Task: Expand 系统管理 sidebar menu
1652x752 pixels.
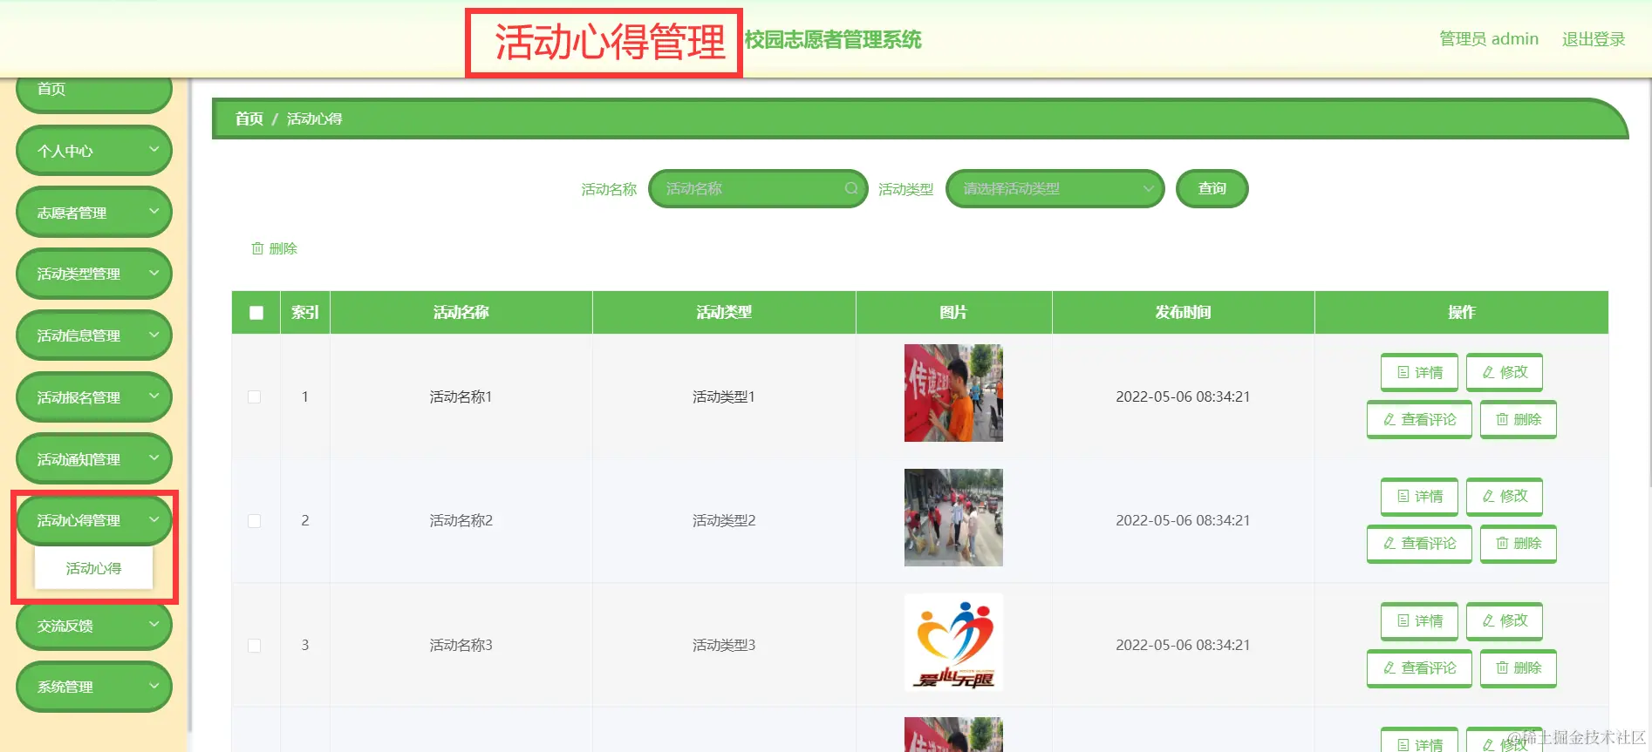Action: [x=94, y=687]
